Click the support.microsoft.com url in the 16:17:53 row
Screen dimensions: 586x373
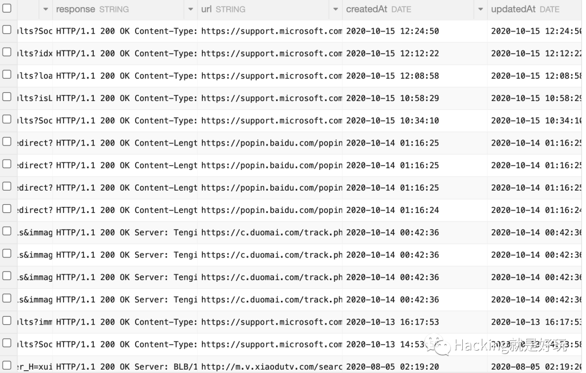(272, 322)
